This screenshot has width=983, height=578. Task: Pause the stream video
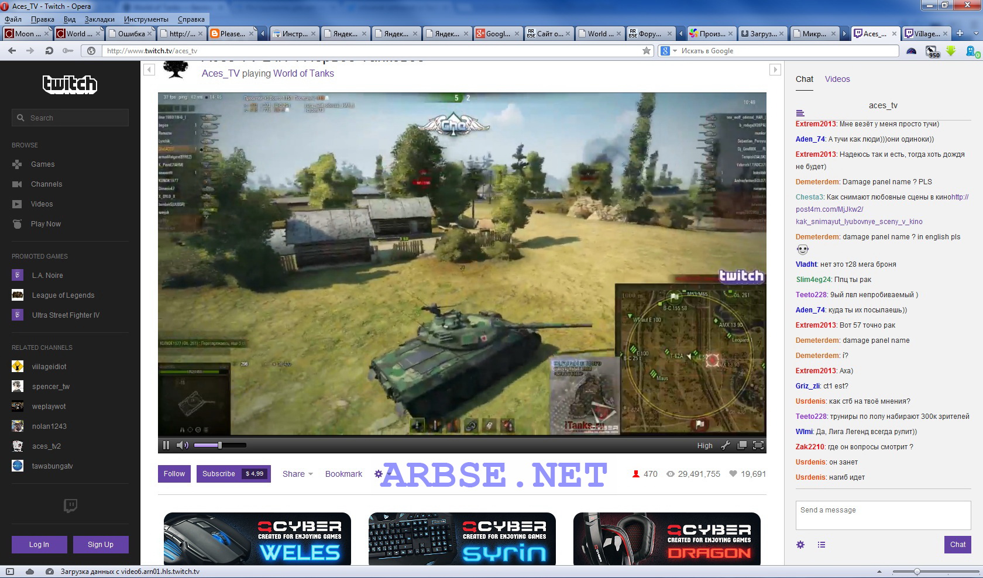click(166, 445)
